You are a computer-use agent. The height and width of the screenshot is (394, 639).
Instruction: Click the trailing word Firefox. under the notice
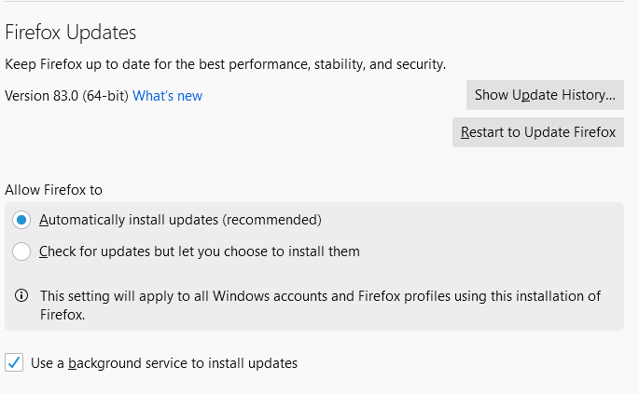coord(63,315)
